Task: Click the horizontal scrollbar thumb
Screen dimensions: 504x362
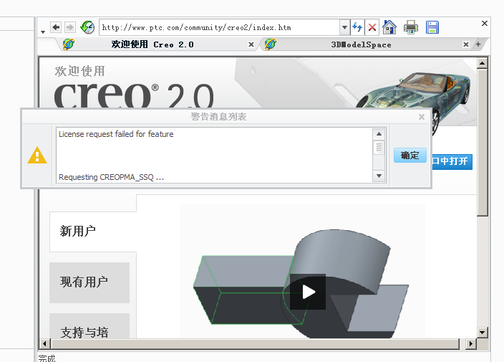Action: click(255, 343)
